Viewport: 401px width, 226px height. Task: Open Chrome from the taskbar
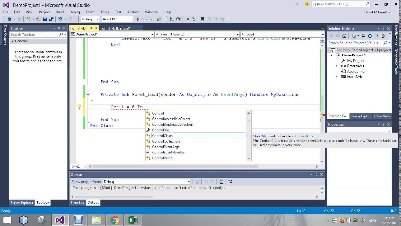pos(115,220)
